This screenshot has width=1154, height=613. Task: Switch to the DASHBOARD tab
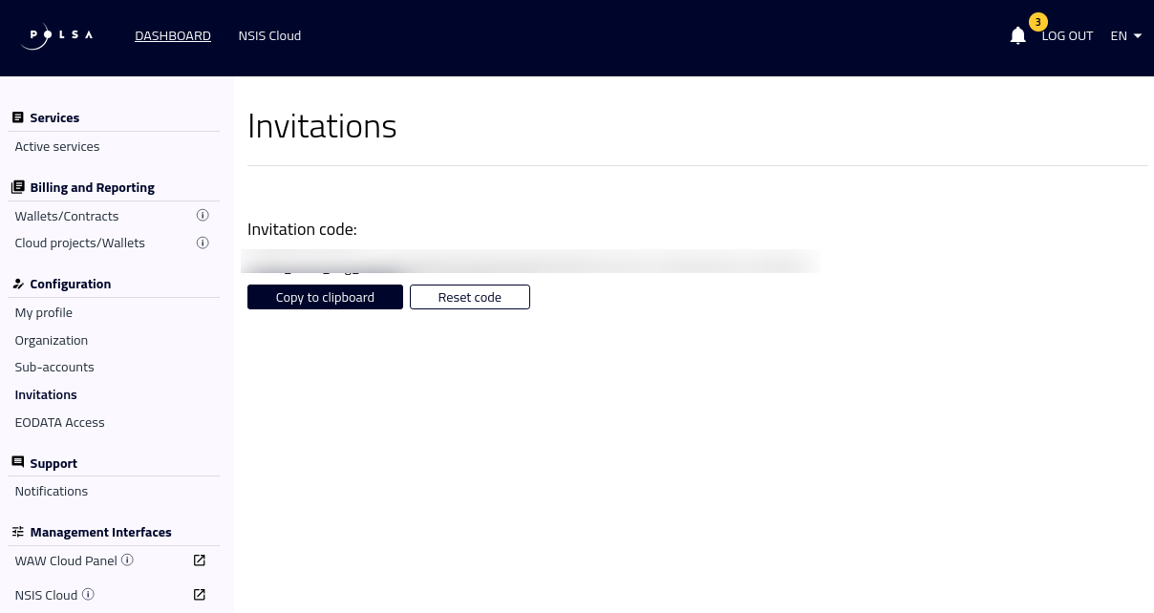[173, 35]
